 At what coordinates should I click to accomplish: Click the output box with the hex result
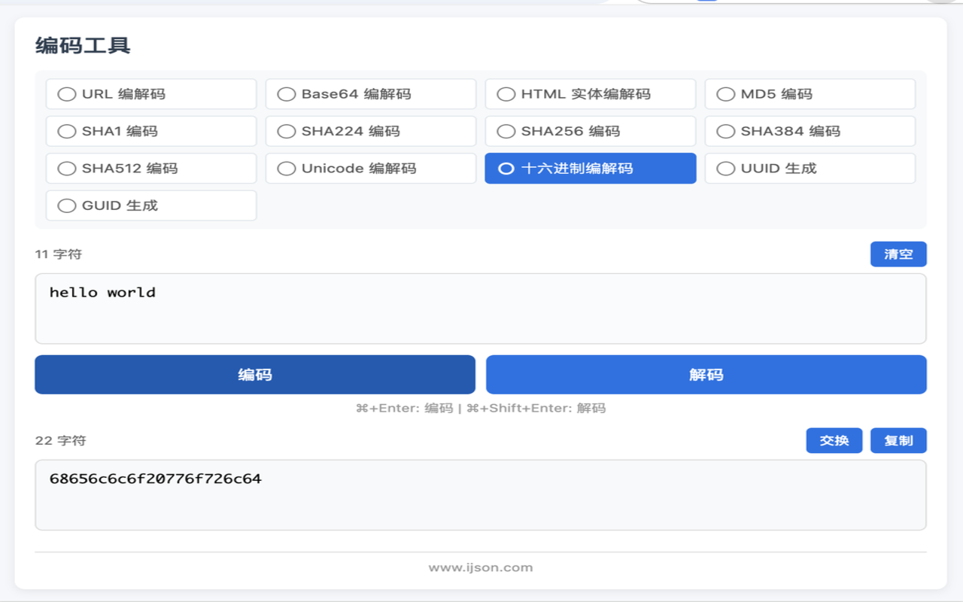(x=481, y=495)
